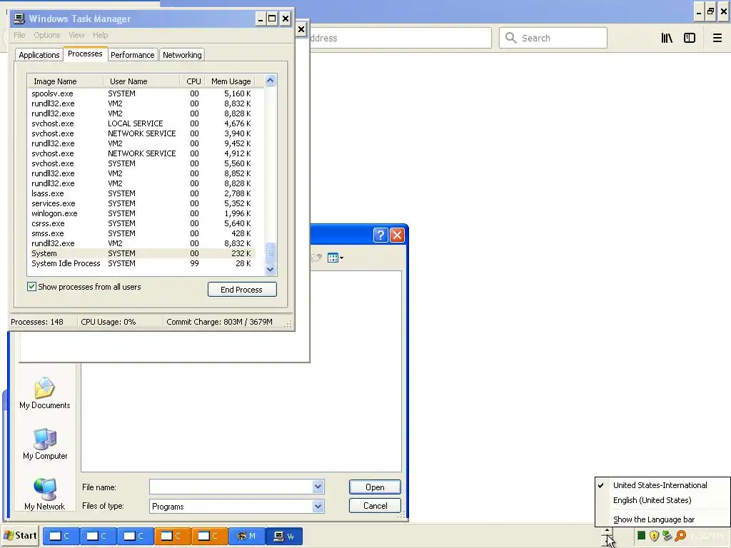The width and height of the screenshot is (731, 548).
Task: Select csrss.exe process row
Action: [141, 223]
